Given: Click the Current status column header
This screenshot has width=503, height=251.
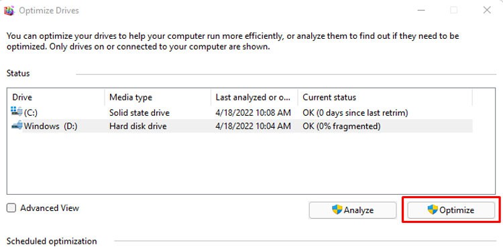Looking at the screenshot, I should (x=385, y=97).
